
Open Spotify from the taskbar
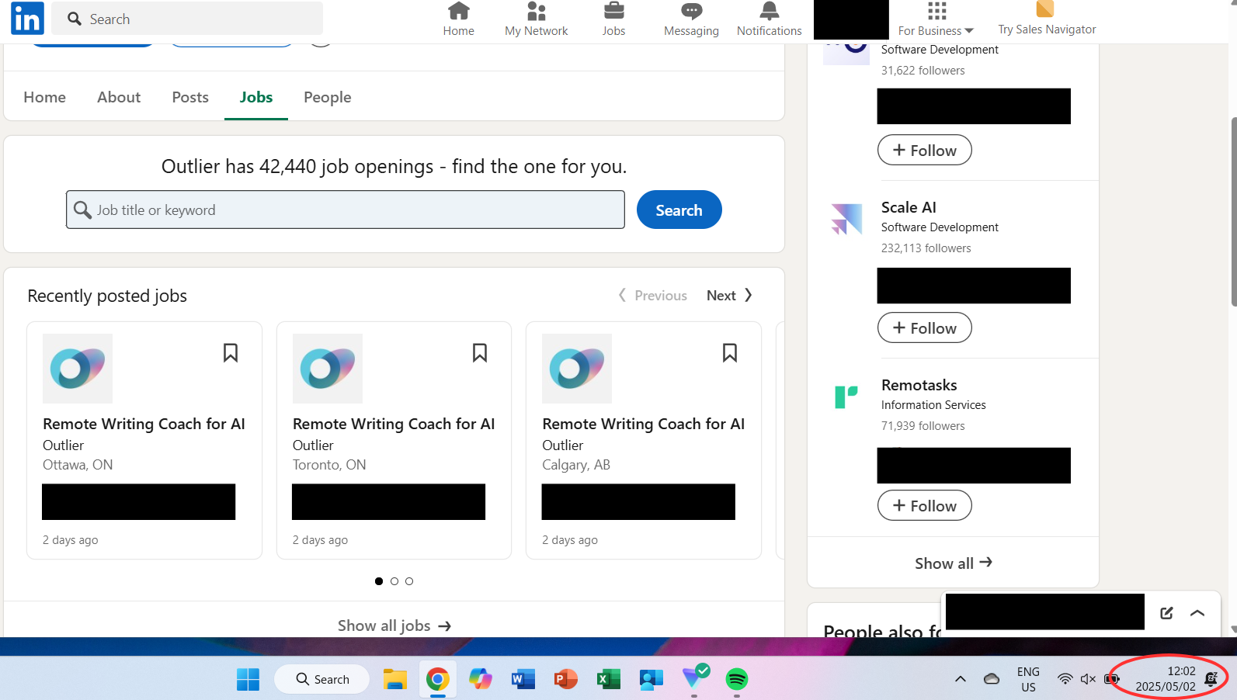tap(737, 679)
